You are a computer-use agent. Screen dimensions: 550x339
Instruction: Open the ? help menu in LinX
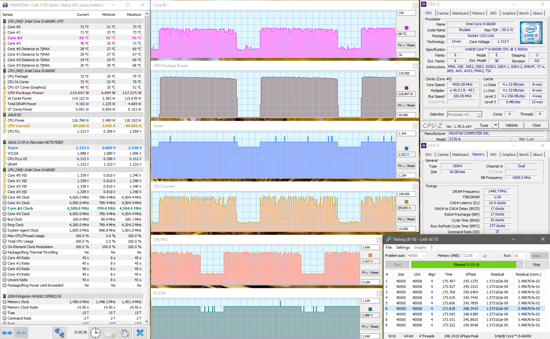click(x=432, y=247)
